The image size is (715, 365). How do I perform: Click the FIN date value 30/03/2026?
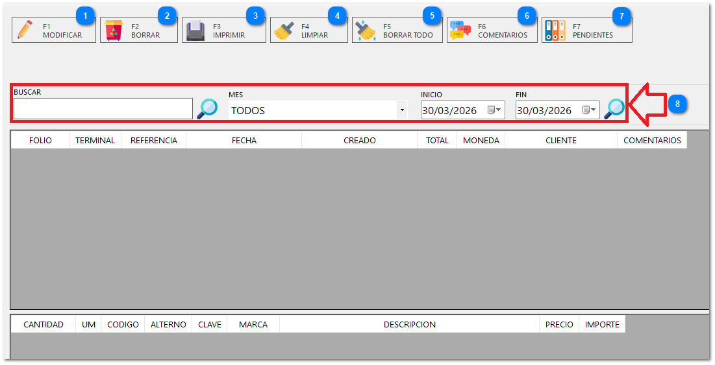point(544,111)
